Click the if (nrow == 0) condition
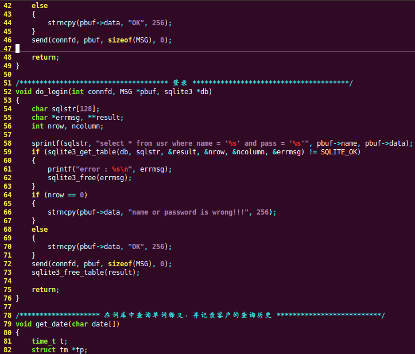This screenshot has width=415, height=354. (x=59, y=195)
